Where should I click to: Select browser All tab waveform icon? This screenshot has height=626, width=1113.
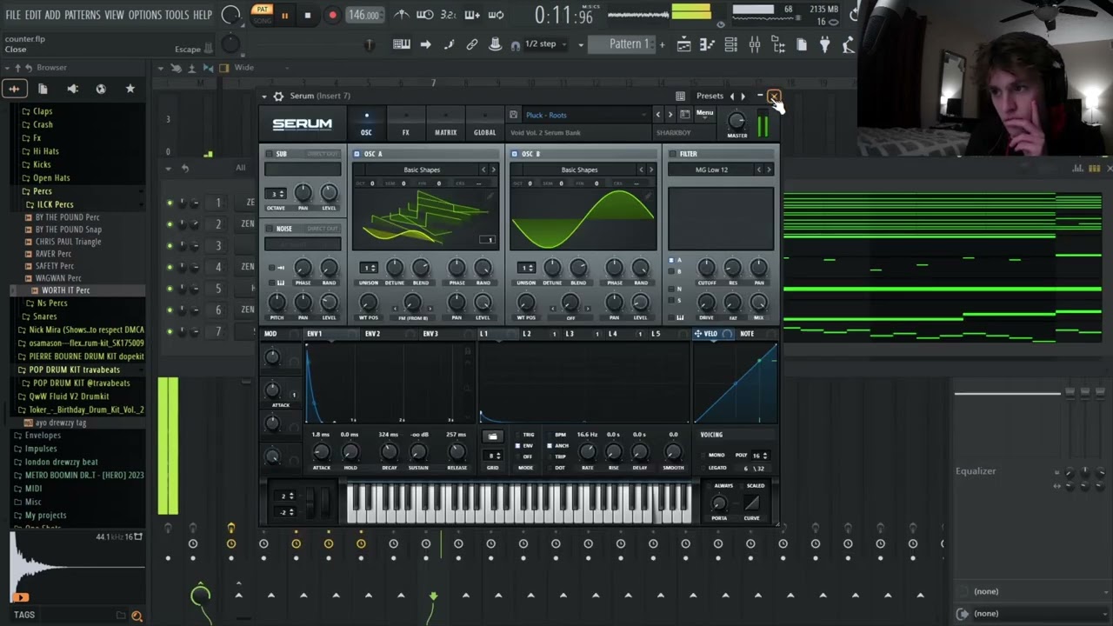coord(14,89)
